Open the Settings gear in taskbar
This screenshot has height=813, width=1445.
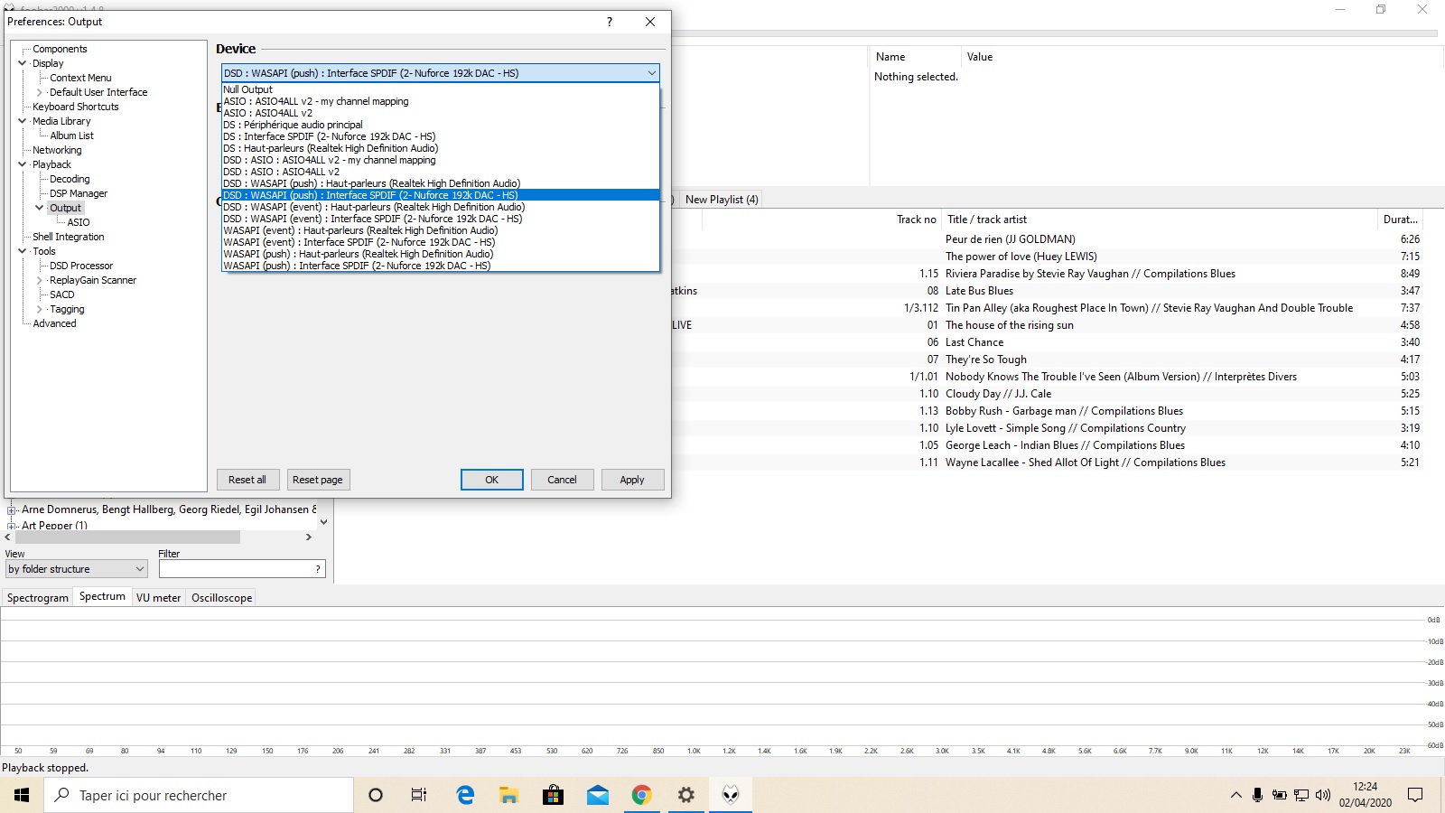685,795
